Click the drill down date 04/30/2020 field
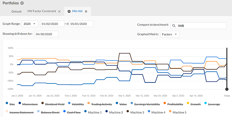This screenshot has width=232, height=117. click(x=46, y=34)
